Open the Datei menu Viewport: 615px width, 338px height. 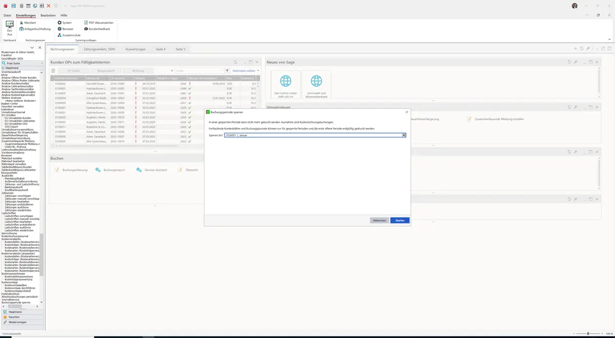7,15
